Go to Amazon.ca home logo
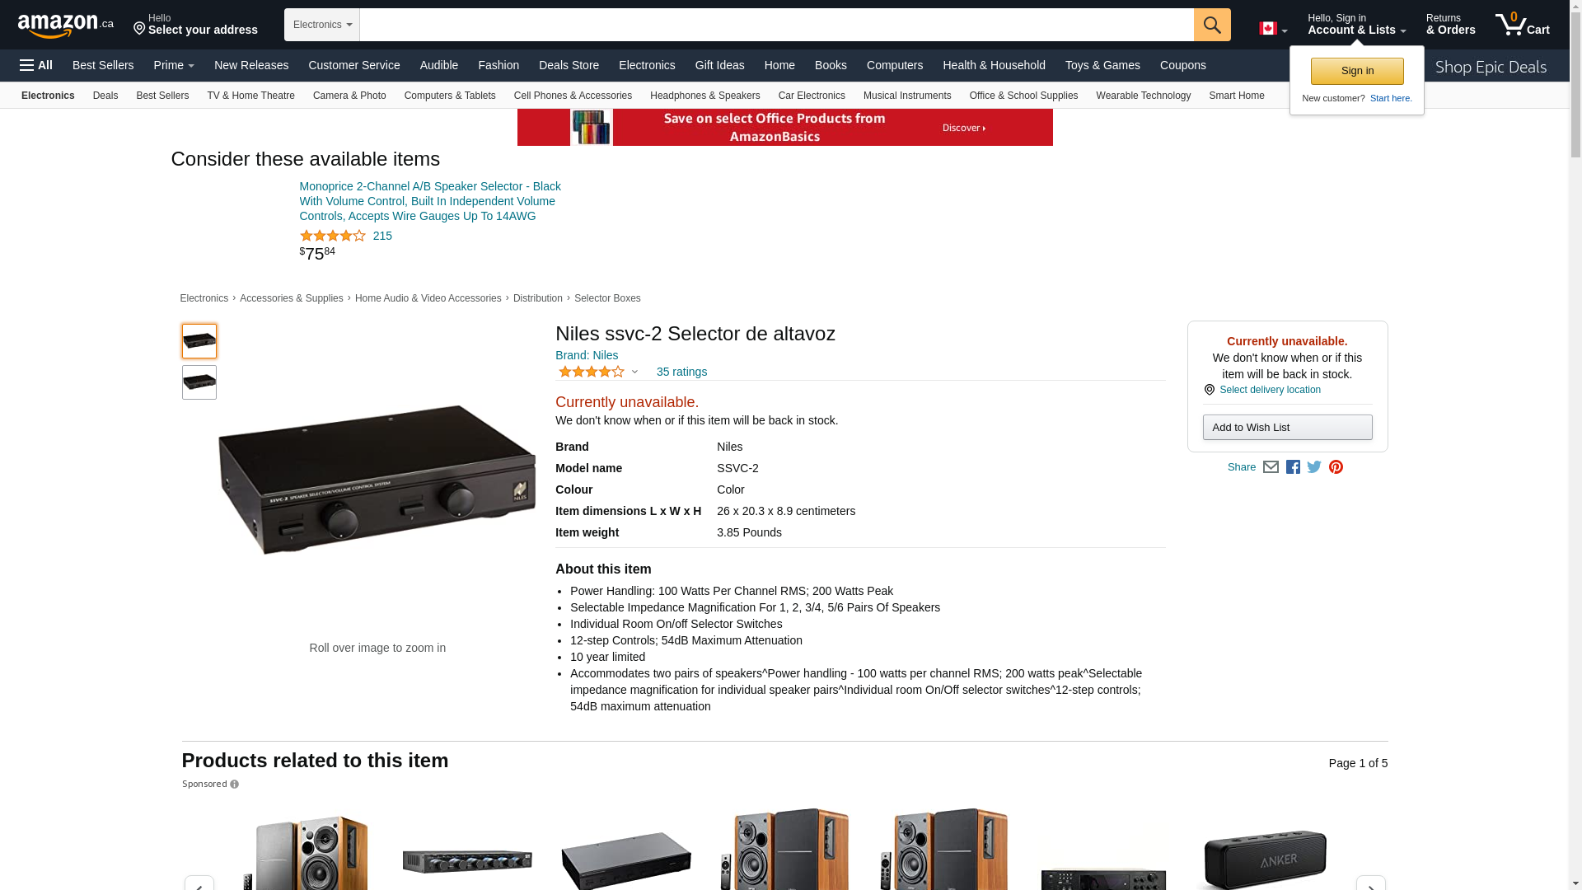Image resolution: width=1582 pixels, height=890 pixels. click(x=66, y=25)
